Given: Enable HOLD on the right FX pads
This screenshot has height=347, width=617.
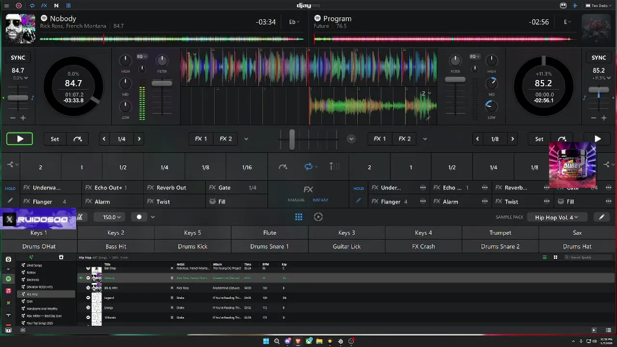Looking at the screenshot, I should (359, 188).
